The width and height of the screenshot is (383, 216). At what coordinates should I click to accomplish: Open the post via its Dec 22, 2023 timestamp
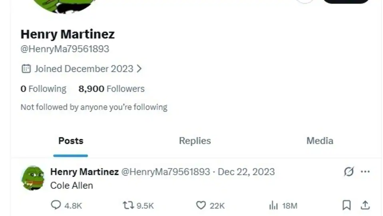click(246, 172)
